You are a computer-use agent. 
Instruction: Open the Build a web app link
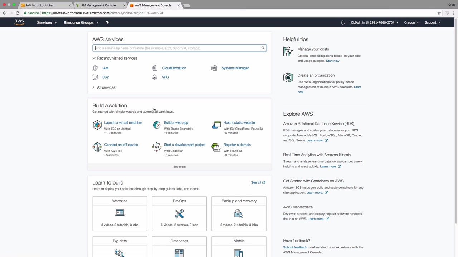[x=176, y=122]
